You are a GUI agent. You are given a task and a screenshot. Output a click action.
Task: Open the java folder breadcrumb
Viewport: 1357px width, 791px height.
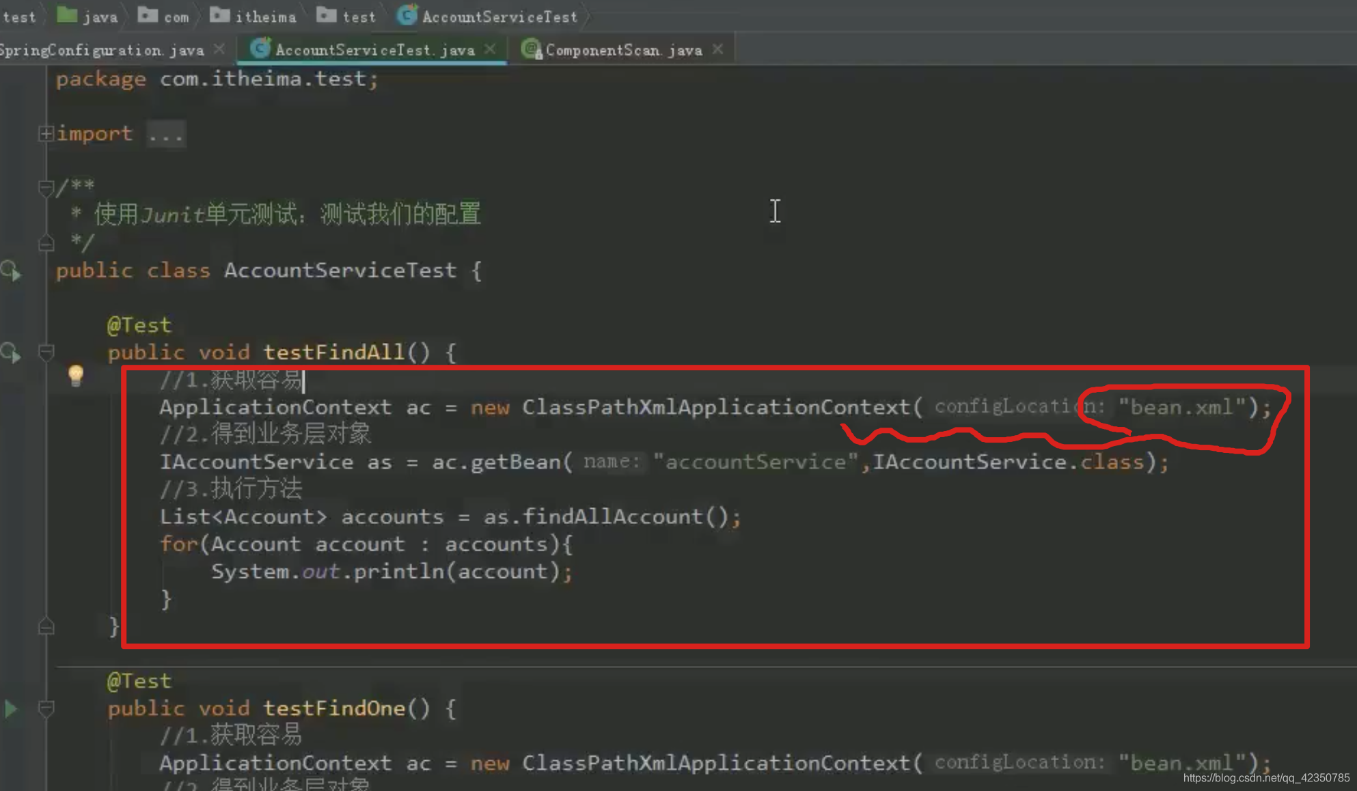click(x=87, y=16)
